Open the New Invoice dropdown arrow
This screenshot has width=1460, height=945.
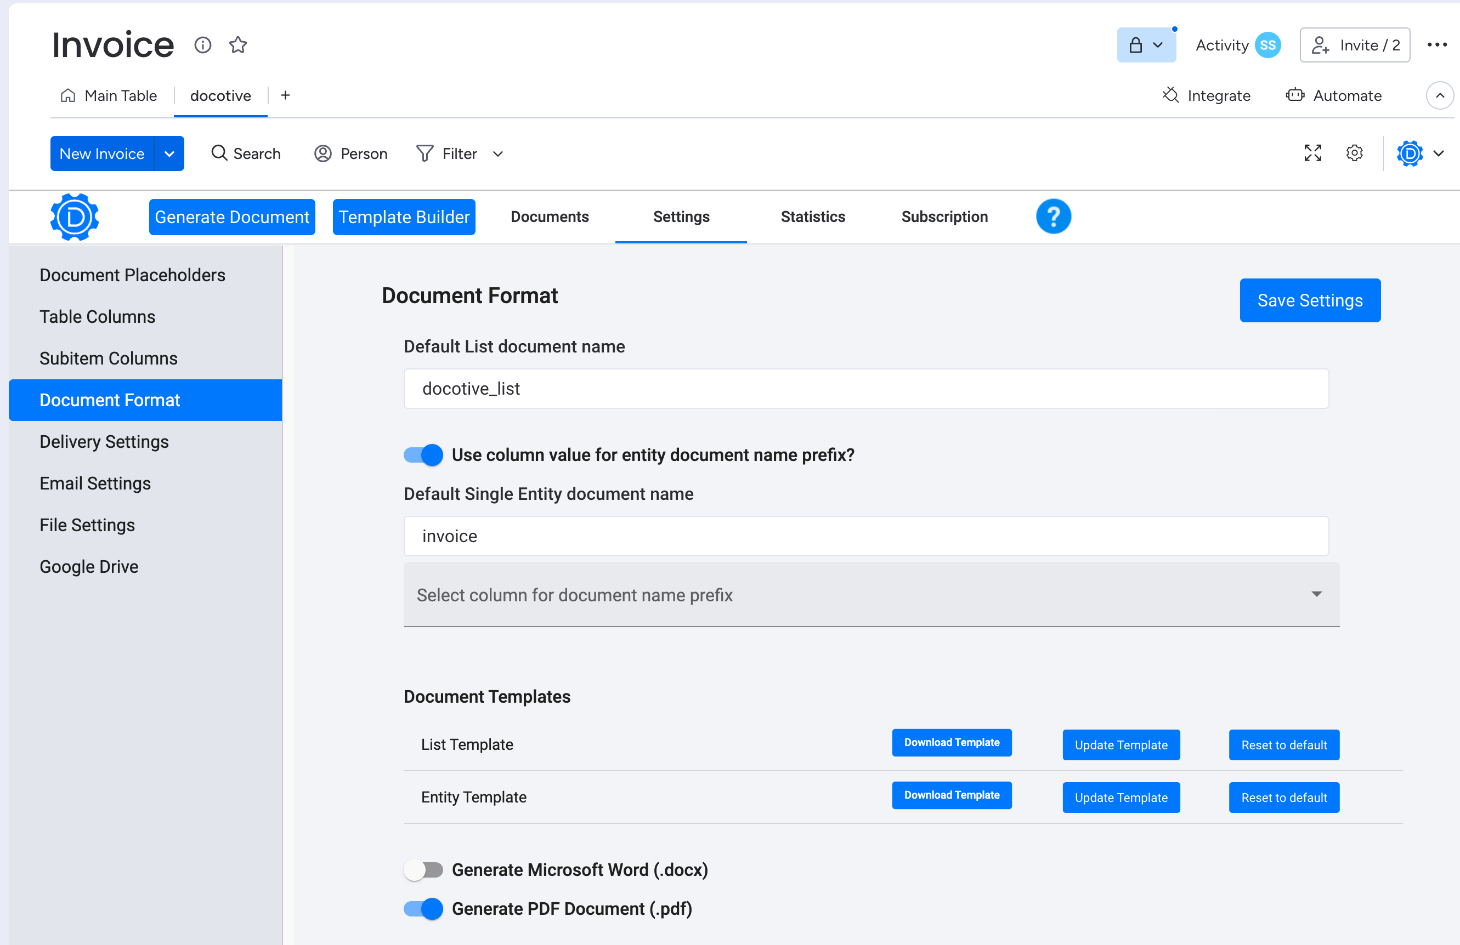[169, 153]
